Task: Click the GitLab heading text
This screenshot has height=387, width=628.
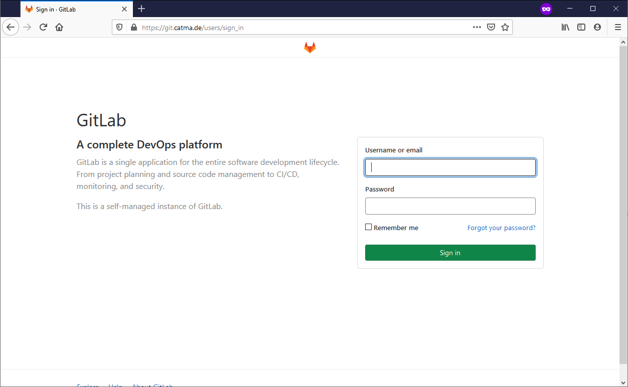Action: [101, 120]
